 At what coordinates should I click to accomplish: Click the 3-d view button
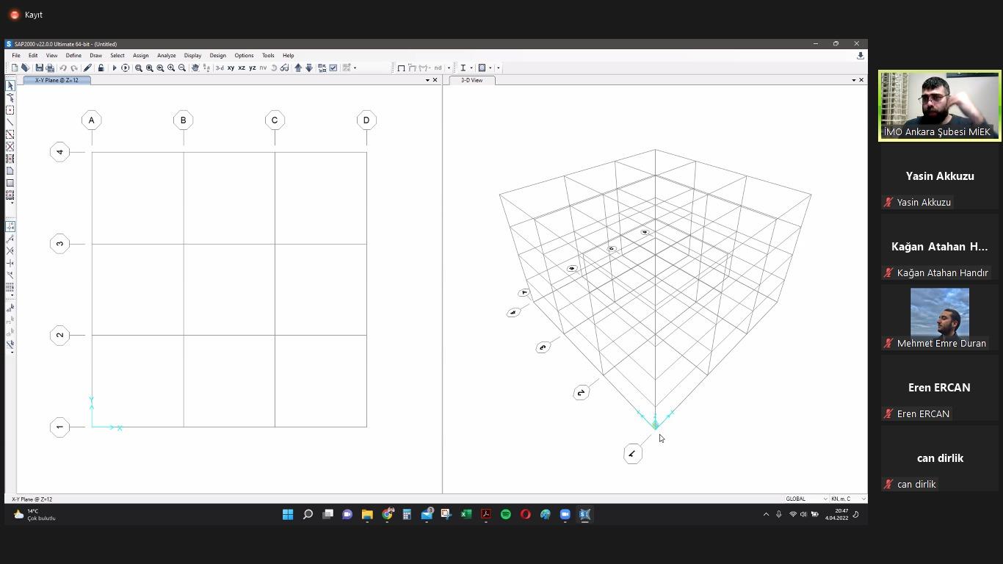pyautogui.click(x=219, y=68)
